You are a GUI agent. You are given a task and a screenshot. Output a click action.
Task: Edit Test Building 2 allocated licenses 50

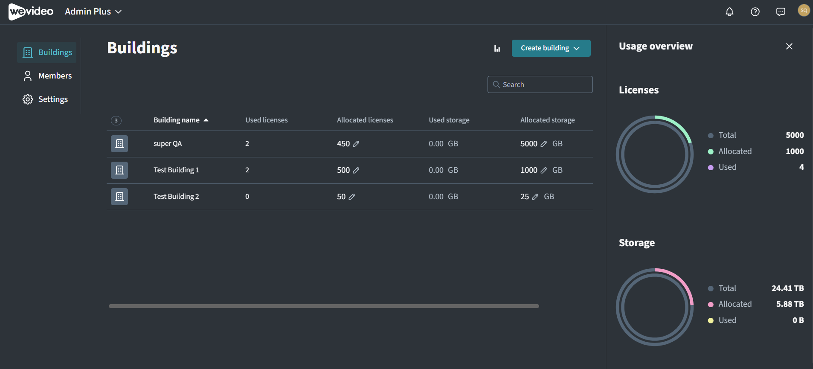click(x=352, y=197)
